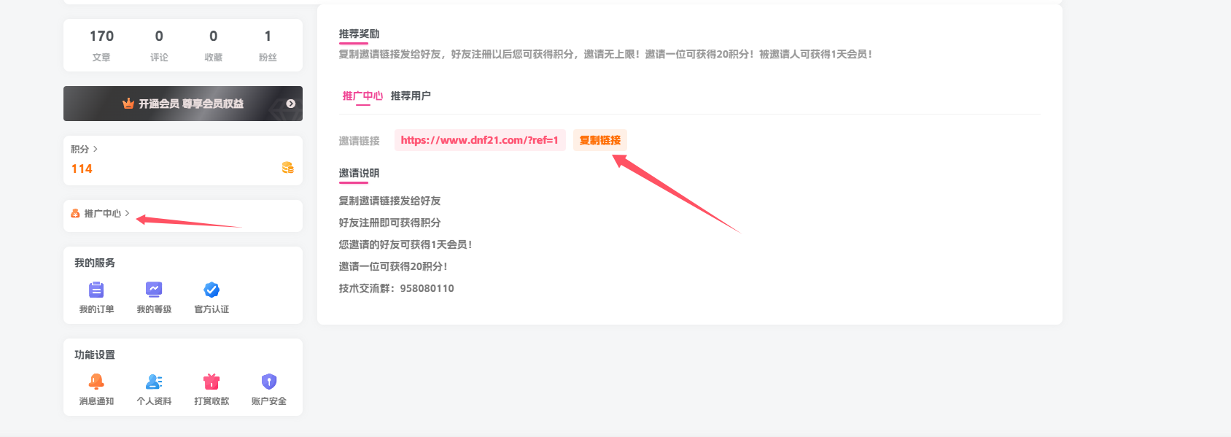Open the 官方认证 verification badge icon
1231x437 pixels.
click(211, 290)
